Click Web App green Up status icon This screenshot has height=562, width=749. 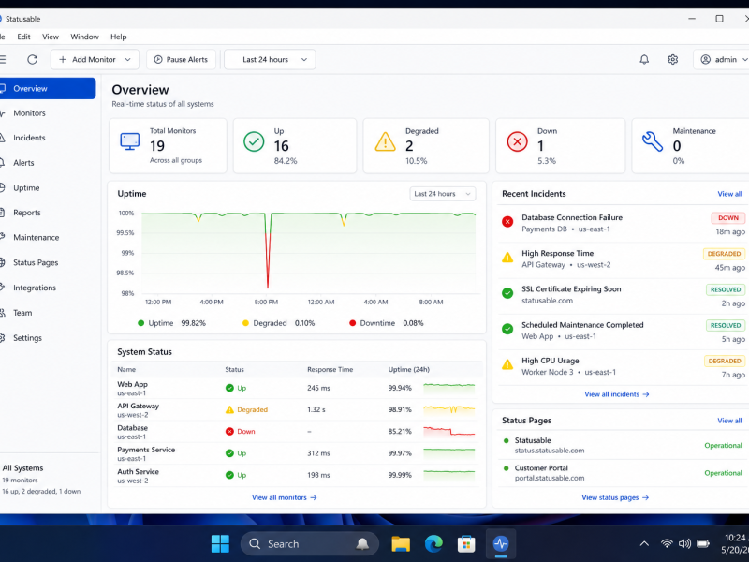(x=229, y=388)
